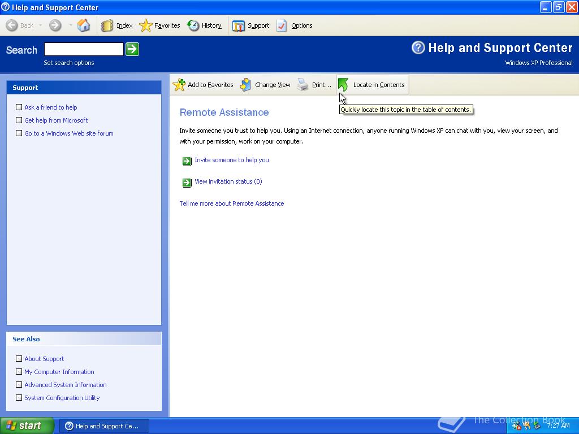Open the Favorites star icon
The height and width of the screenshot is (434, 579).
coord(145,25)
